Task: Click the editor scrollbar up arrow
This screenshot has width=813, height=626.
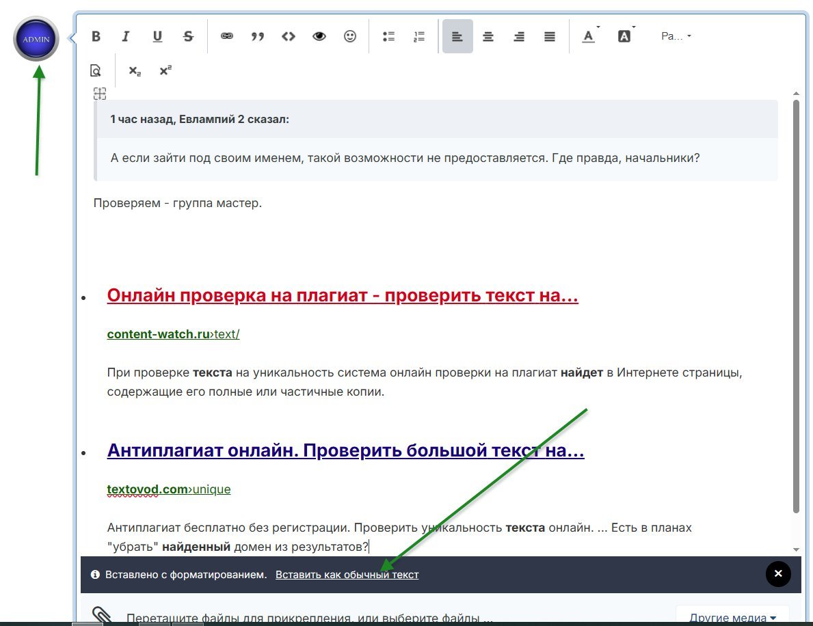Action: pos(796,93)
